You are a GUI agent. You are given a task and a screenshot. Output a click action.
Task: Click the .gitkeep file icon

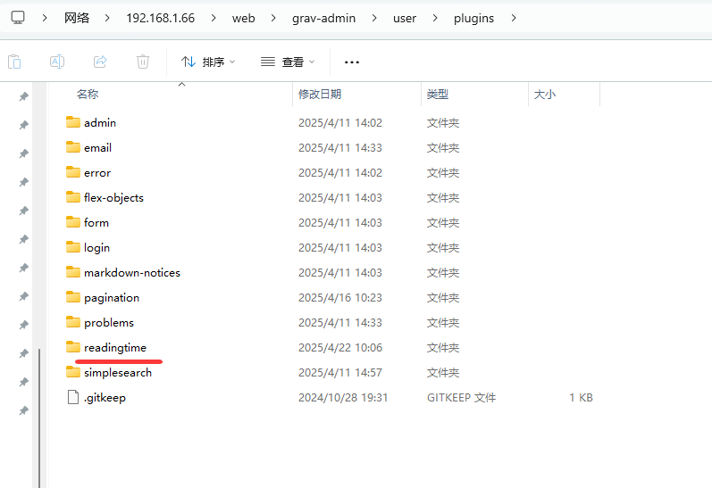point(73,397)
